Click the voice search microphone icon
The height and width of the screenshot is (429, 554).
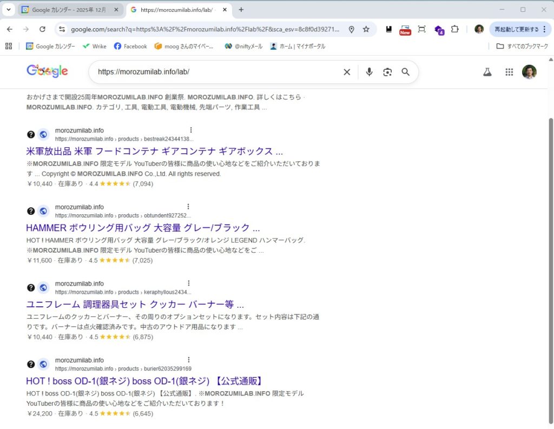pos(369,72)
